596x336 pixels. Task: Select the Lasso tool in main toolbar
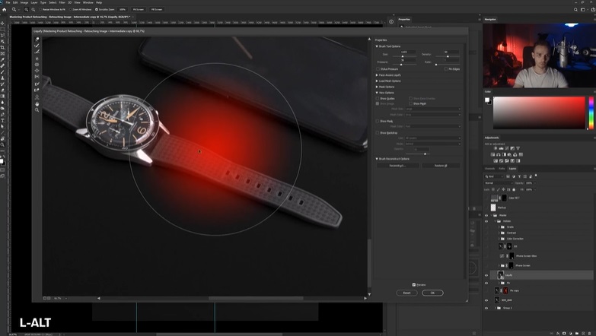[2, 35]
